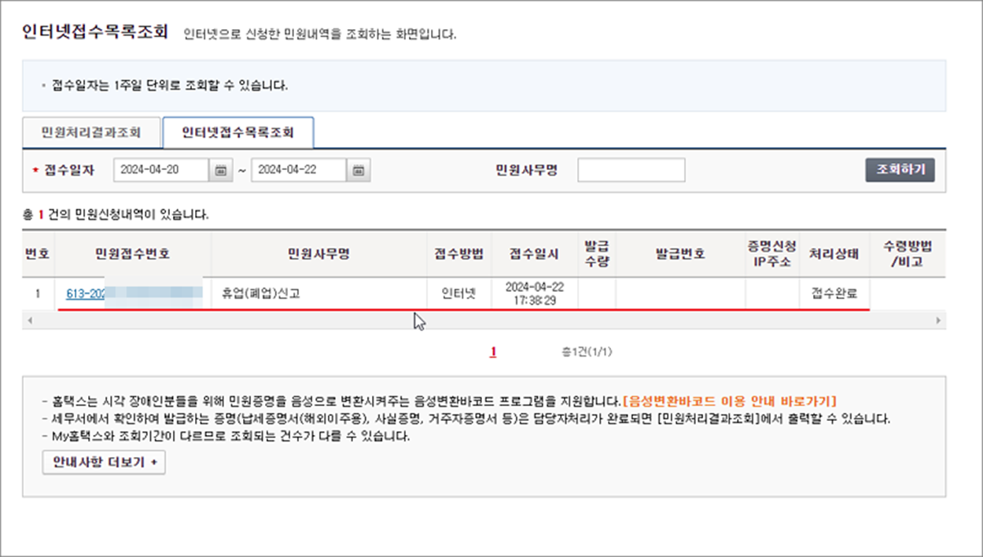Click the 증명신청 IP주소 column header
Viewport: 983px width, 557px height.
(771, 254)
